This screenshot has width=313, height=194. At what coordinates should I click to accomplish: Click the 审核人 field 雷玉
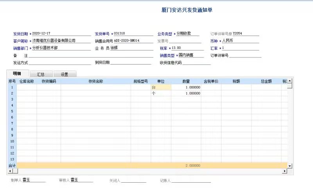81,180
